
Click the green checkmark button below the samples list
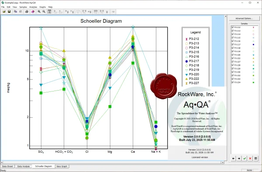pos(245,158)
